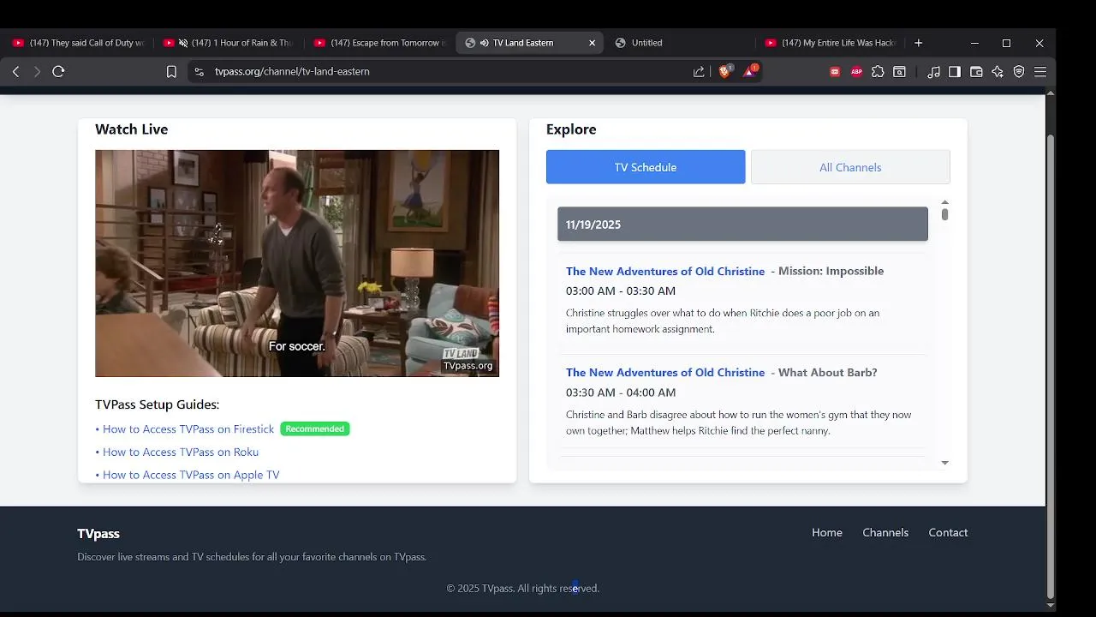1096x617 pixels.
Task: Open Leo AI sparkle icon
Action: 998,72
